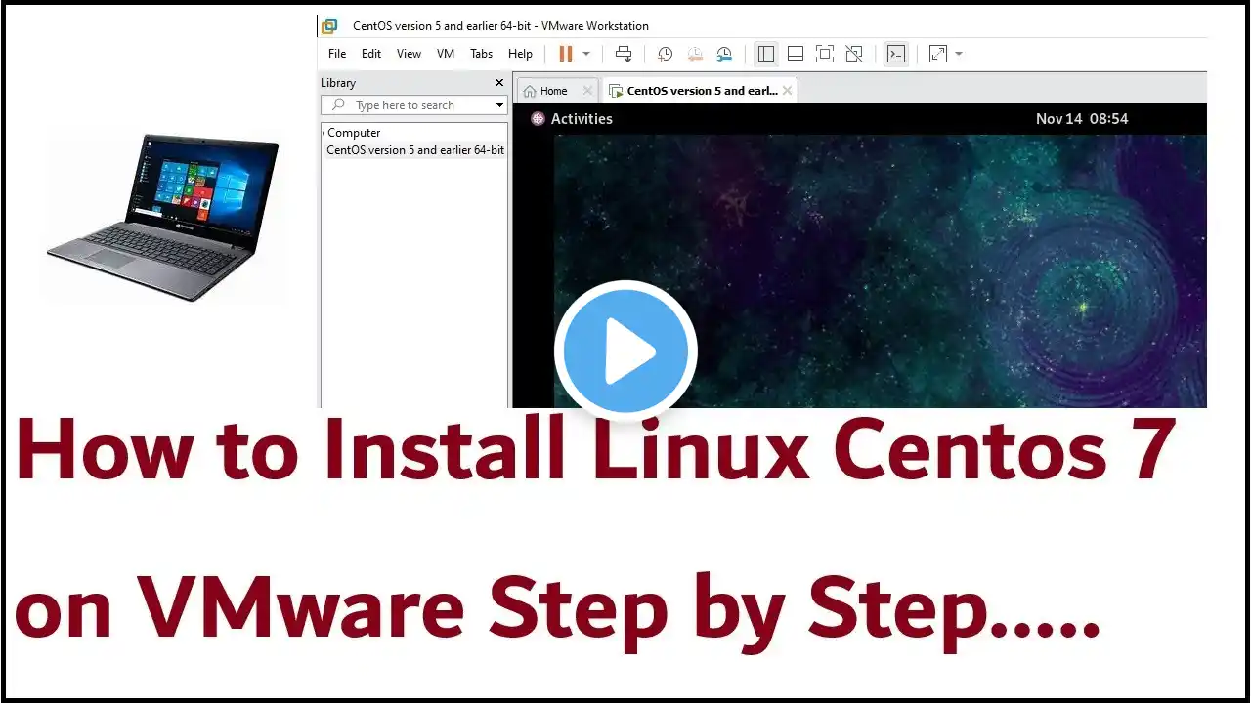1251x703 pixels.
Task: Enter full screen mode from the toolbar
Action: click(825, 54)
